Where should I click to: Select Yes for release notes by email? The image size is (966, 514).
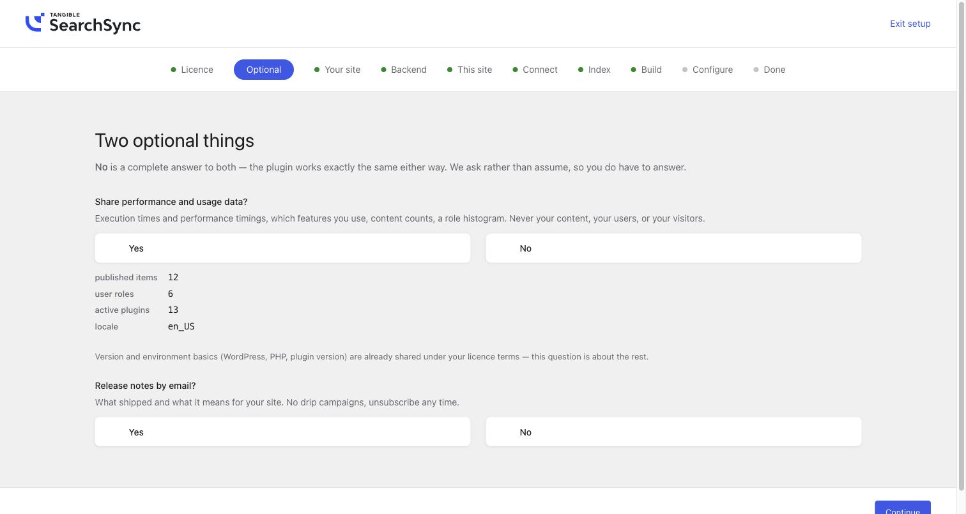[x=282, y=432]
